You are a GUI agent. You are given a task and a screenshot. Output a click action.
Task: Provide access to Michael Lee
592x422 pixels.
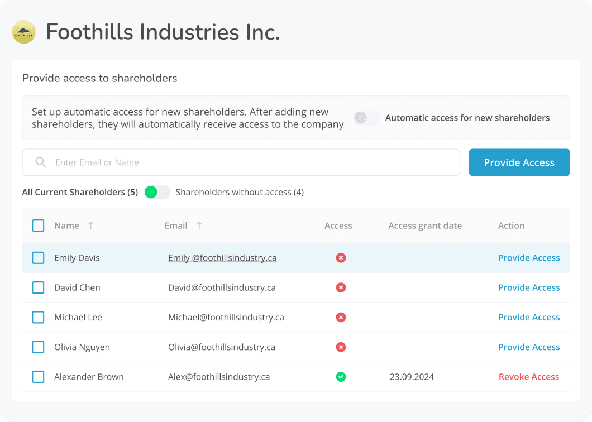[x=528, y=317]
